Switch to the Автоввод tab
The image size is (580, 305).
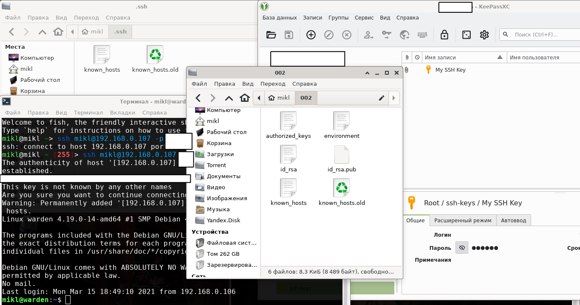pos(513,220)
